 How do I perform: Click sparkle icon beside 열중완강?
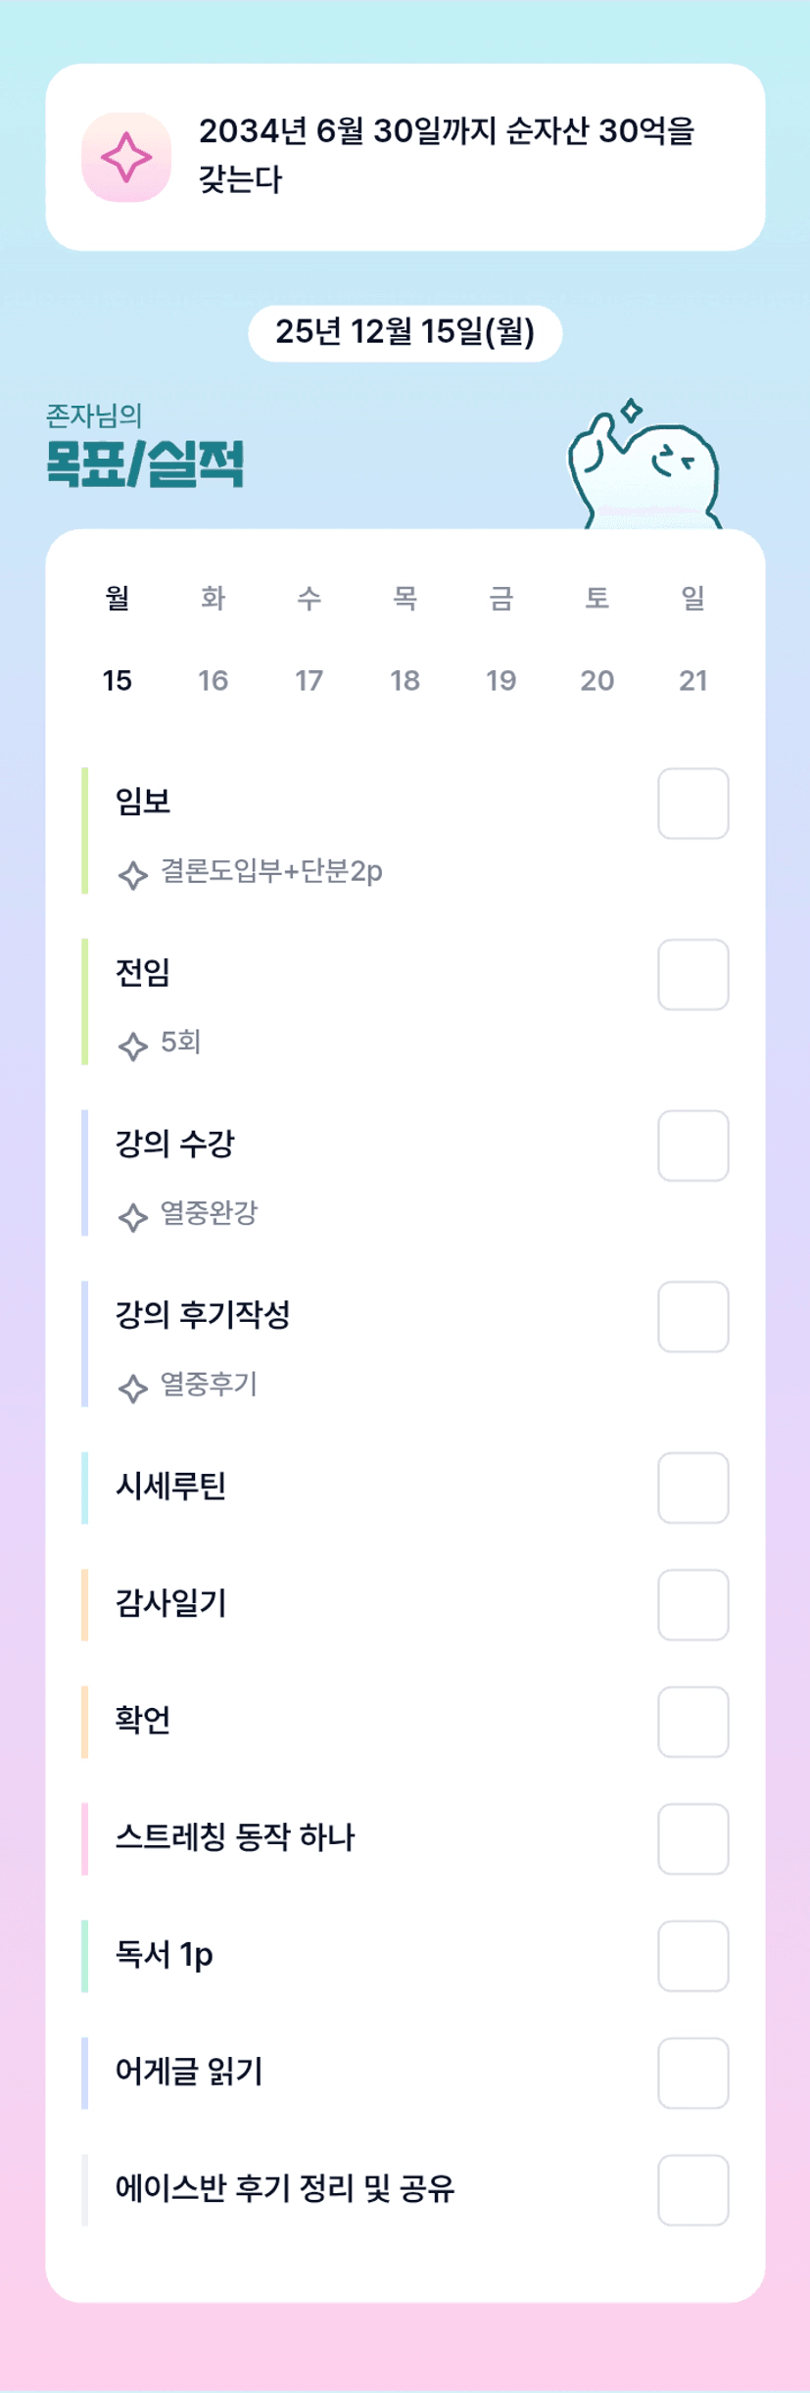132,1216
